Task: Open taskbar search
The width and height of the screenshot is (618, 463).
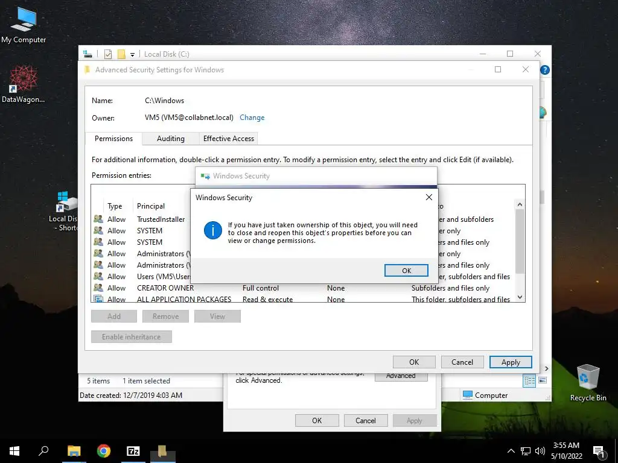Action: coord(43,451)
